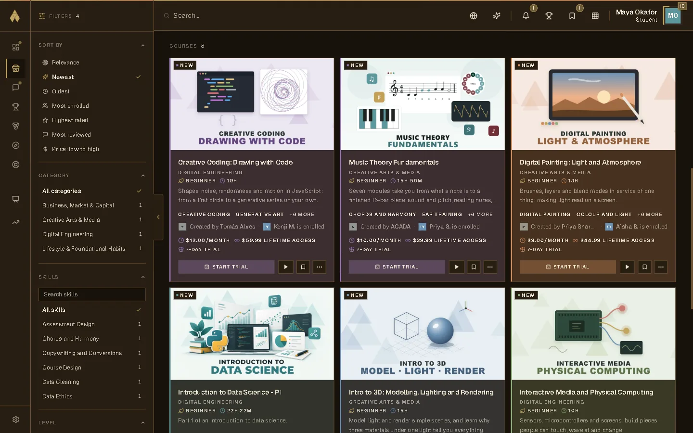Open more options for Creative Coding course
This screenshot has width=693, height=433.
[320, 267]
